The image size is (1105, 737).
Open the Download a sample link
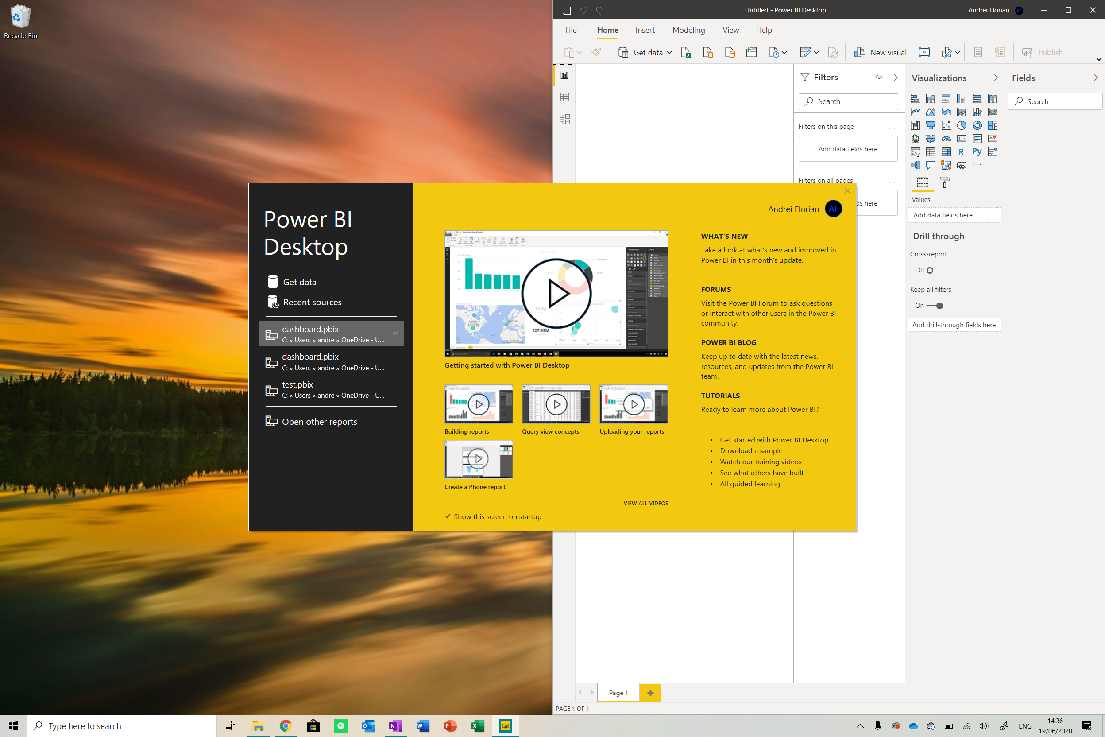coord(751,451)
